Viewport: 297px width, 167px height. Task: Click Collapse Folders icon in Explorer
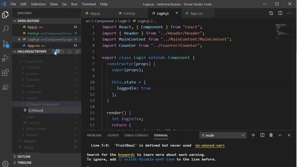coord(77,51)
